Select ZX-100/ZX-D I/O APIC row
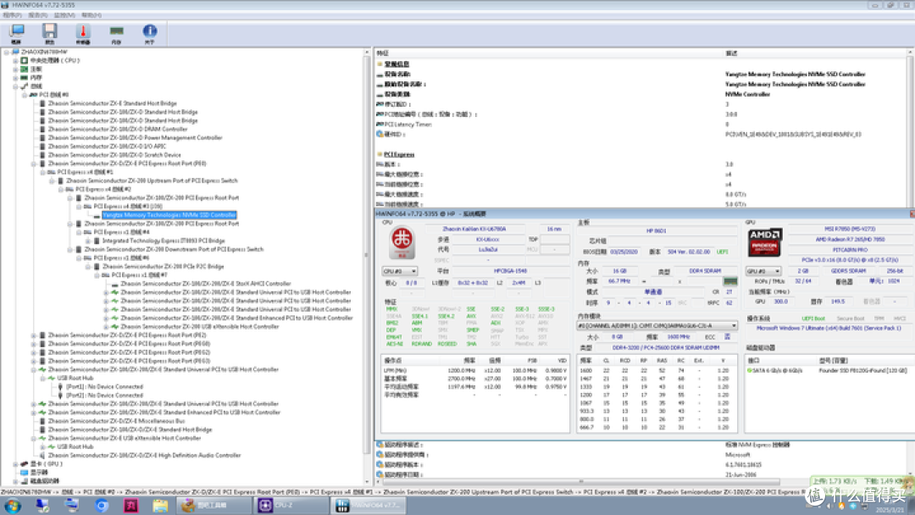The image size is (915, 515). (107, 147)
